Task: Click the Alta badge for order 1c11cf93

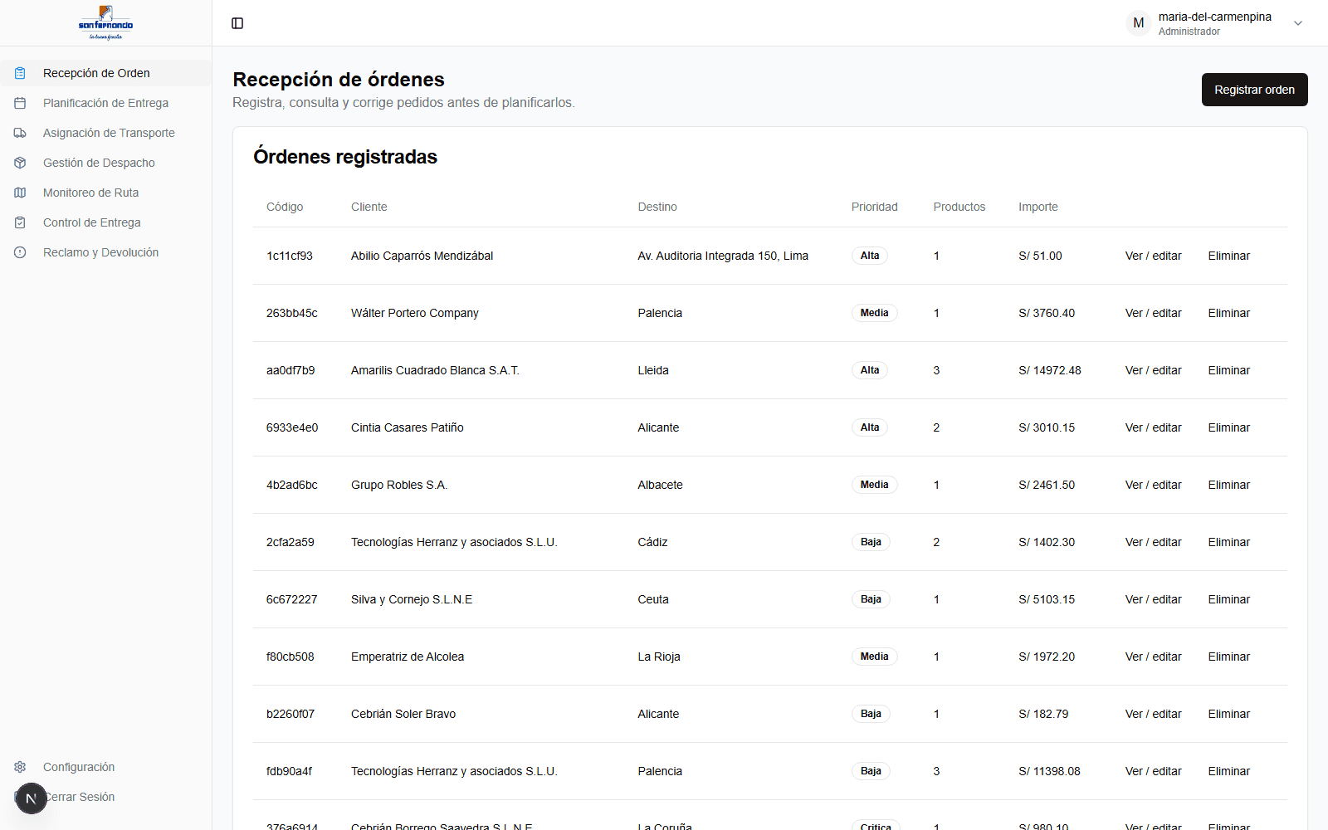Action: (x=870, y=256)
